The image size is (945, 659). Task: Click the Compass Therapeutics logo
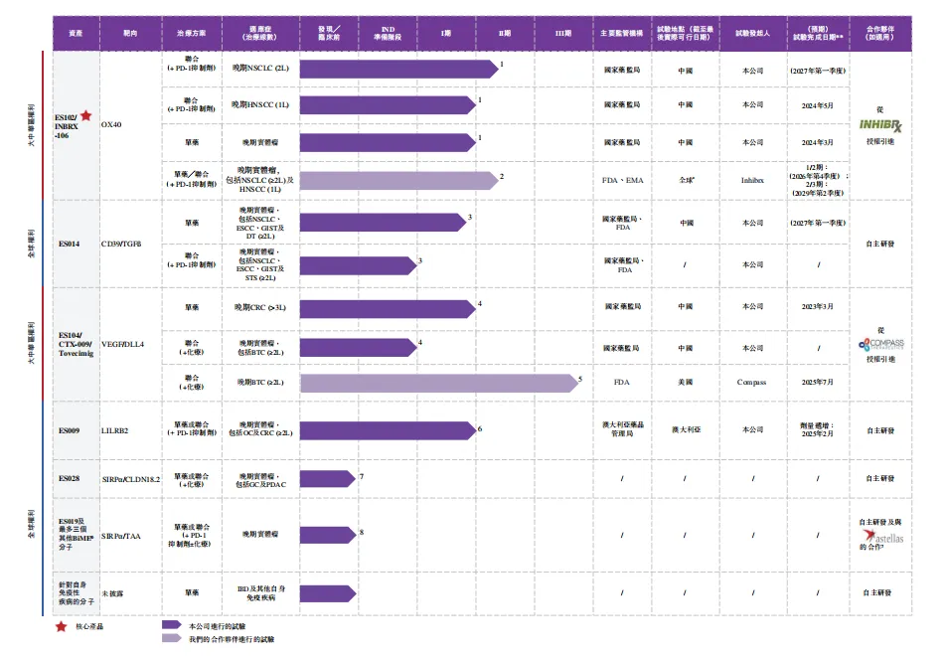879,344
